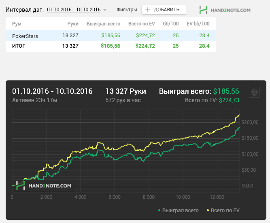270x223 pixels.
Task: Click the yellow dot of the Всего по EV legend
Action: [x=208, y=210]
